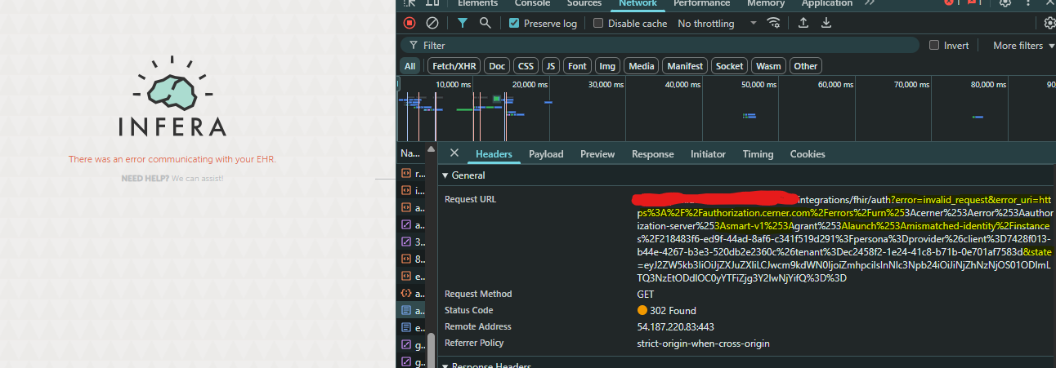Filter by Manifest requests
Viewport: 1056px width, 368px height.
click(x=685, y=66)
